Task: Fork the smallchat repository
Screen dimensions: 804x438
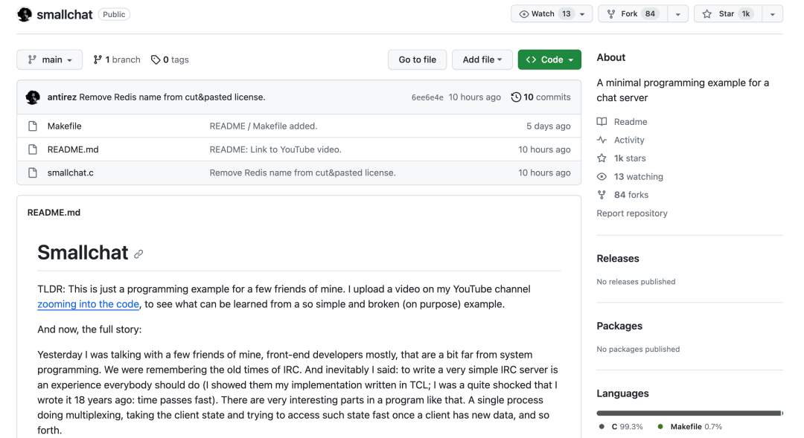Action: pos(631,13)
